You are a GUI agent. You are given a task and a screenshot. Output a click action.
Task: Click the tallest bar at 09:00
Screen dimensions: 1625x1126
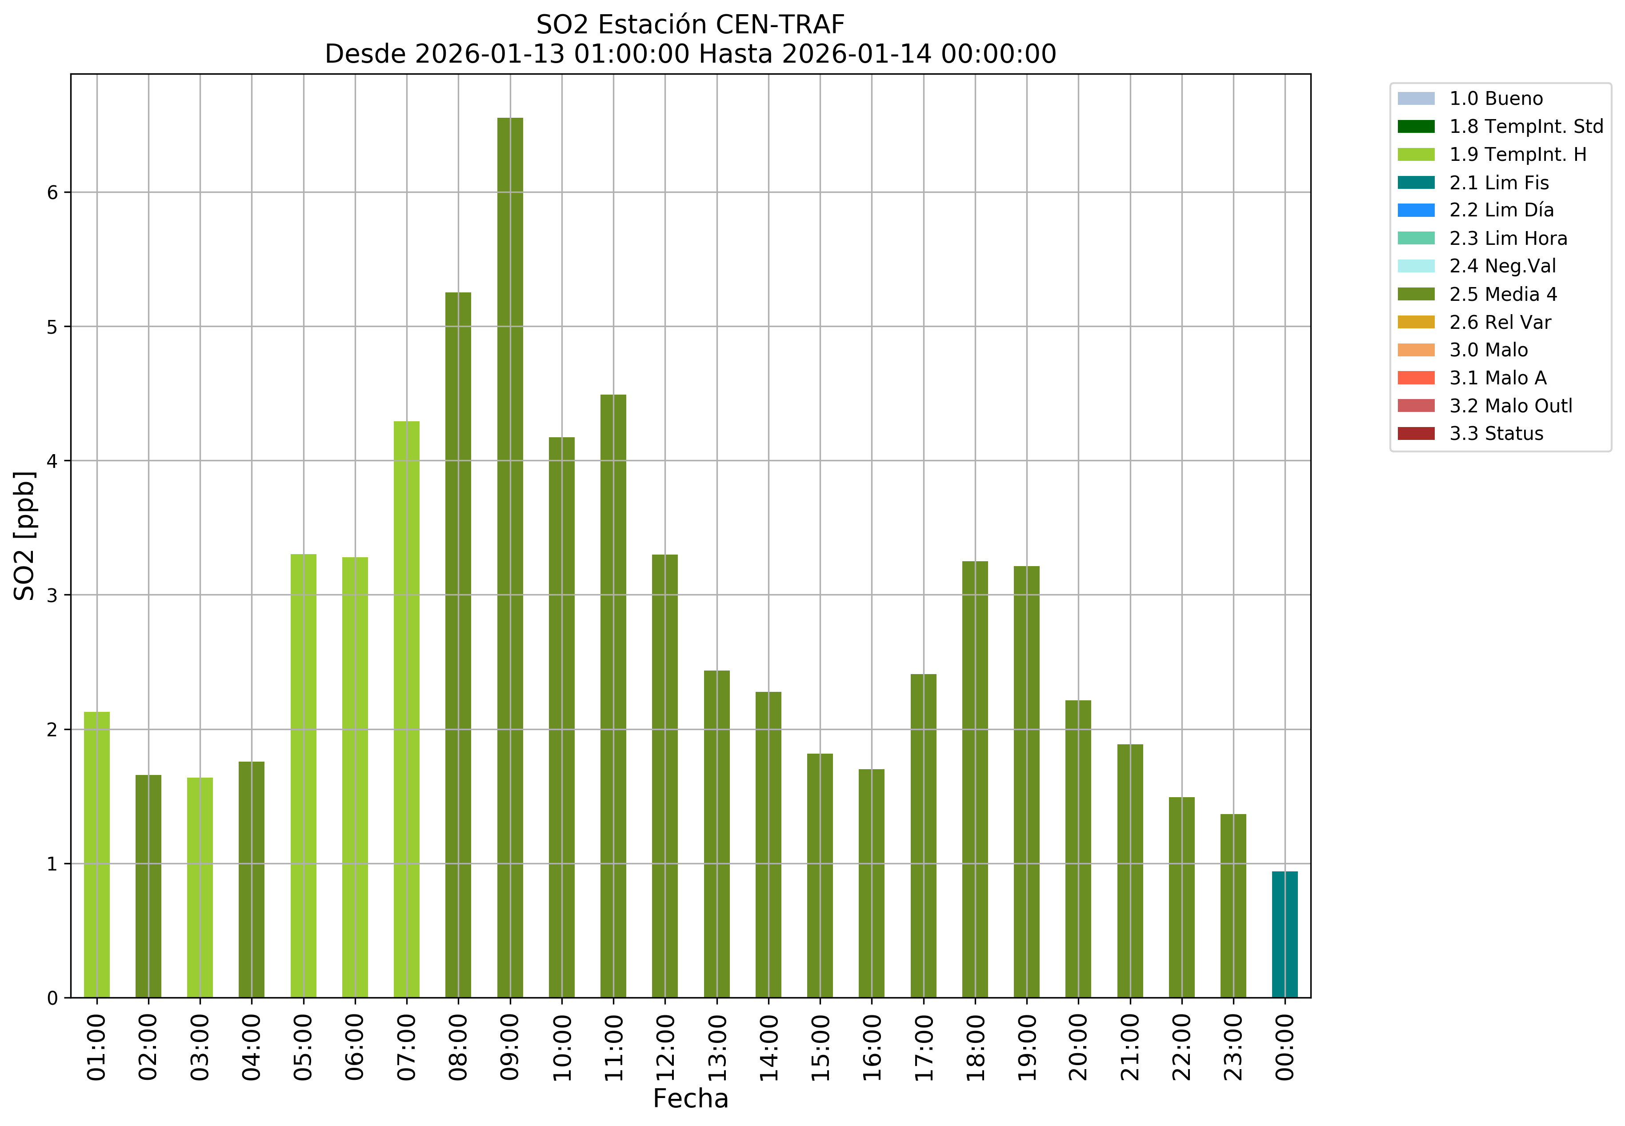[x=510, y=557]
